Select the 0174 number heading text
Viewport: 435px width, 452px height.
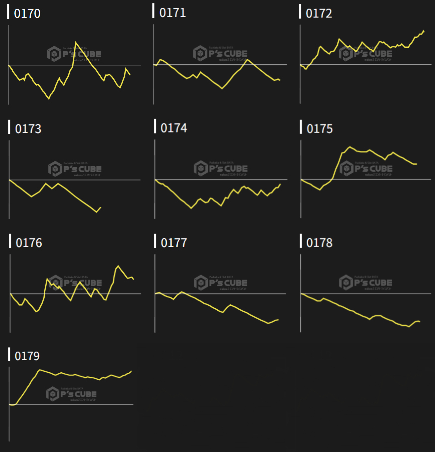(x=174, y=128)
